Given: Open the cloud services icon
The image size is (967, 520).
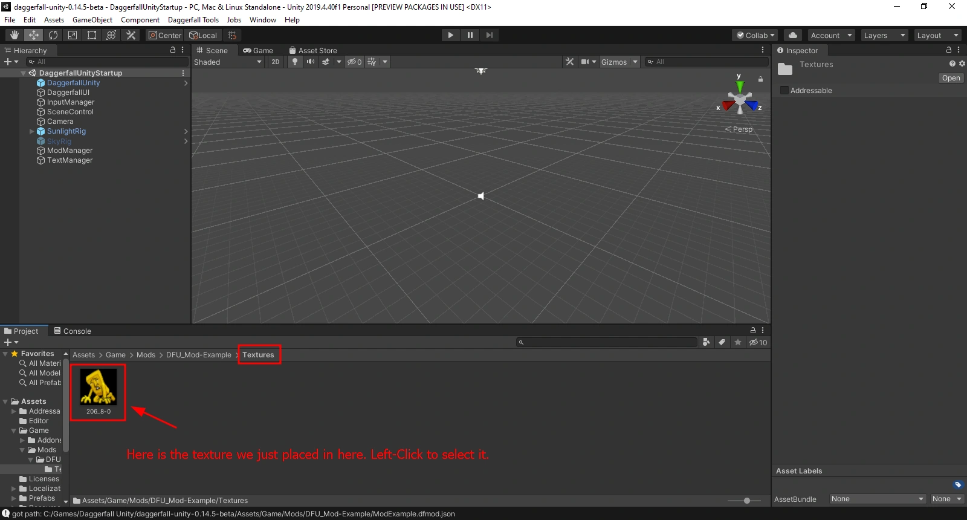Looking at the screenshot, I should (x=793, y=35).
